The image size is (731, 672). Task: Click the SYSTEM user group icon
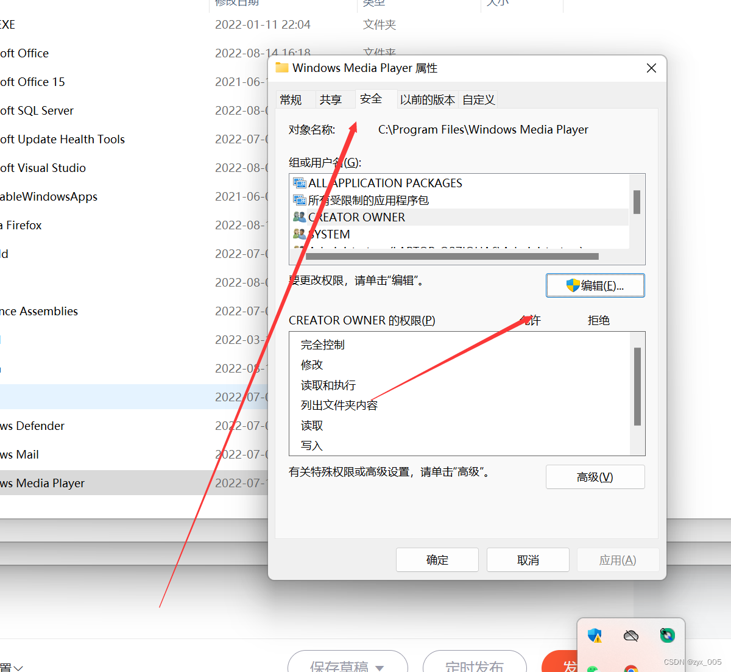coord(299,234)
